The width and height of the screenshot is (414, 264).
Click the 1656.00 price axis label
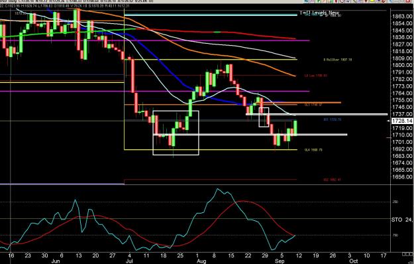(403, 177)
